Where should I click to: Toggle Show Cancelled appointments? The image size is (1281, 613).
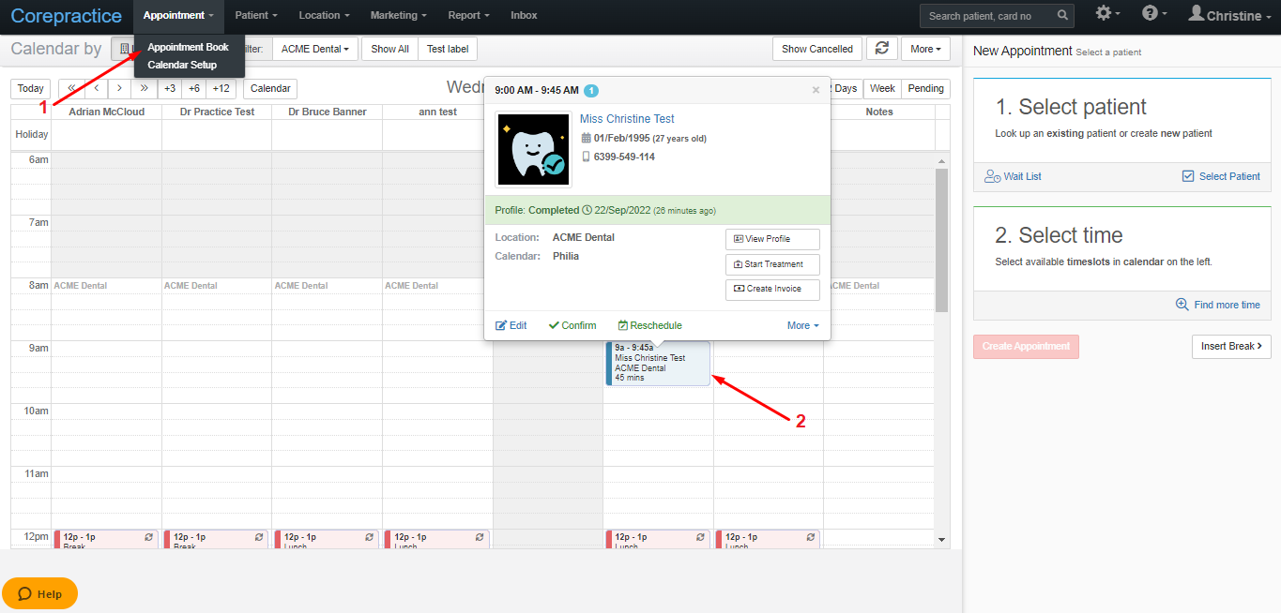pos(816,49)
